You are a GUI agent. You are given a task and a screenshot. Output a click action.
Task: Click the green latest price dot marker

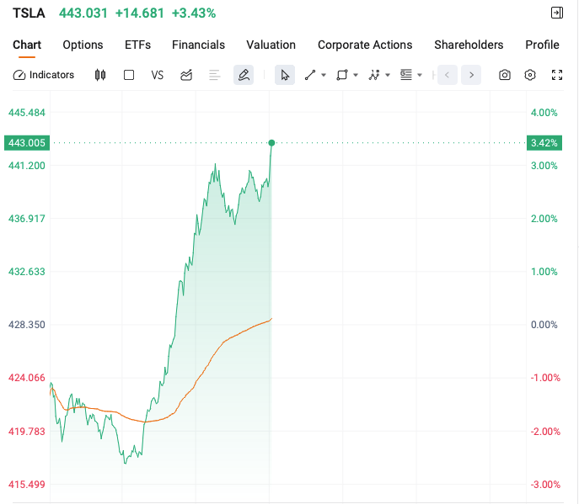tap(271, 143)
